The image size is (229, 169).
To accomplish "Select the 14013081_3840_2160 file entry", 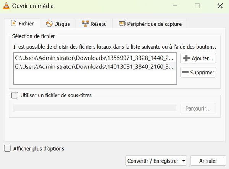I will (94, 66).
